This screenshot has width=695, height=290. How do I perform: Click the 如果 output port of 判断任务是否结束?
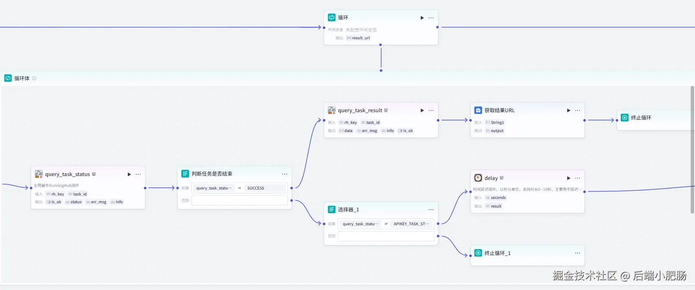[292, 188]
